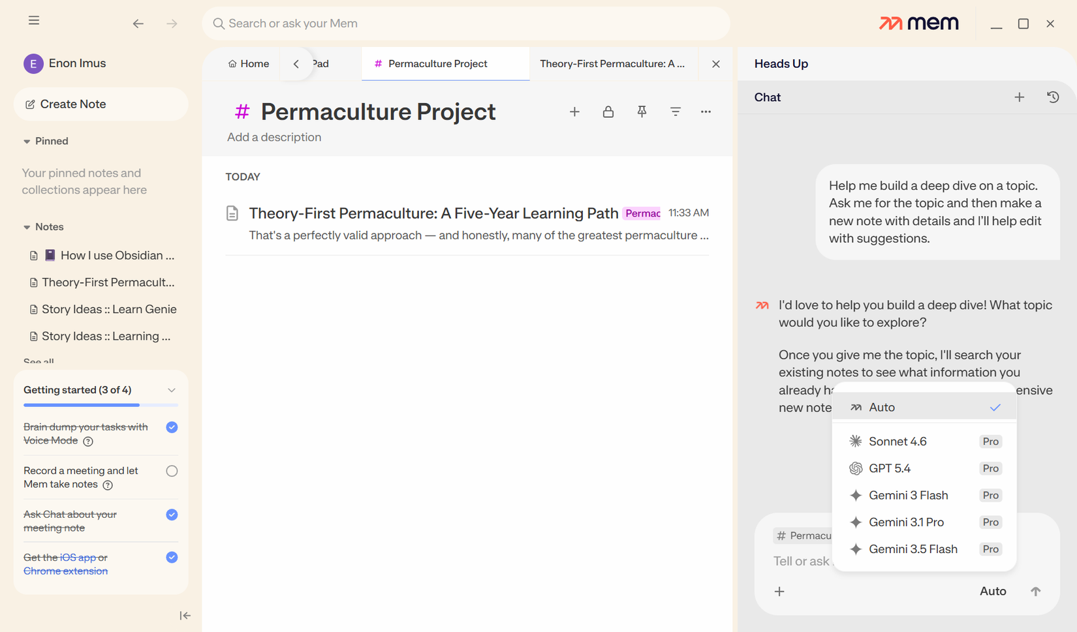The width and height of the screenshot is (1077, 632).
Task: Click Add a description field
Action: (274, 138)
